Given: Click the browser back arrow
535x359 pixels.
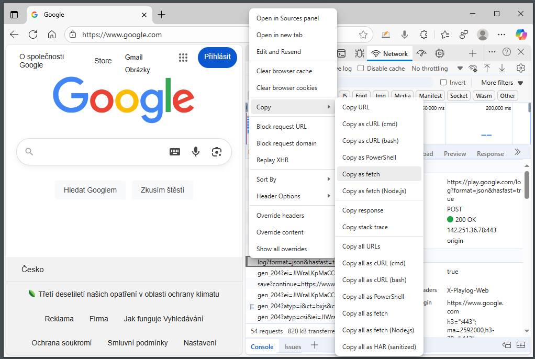Looking at the screenshot, I should point(14,35).
